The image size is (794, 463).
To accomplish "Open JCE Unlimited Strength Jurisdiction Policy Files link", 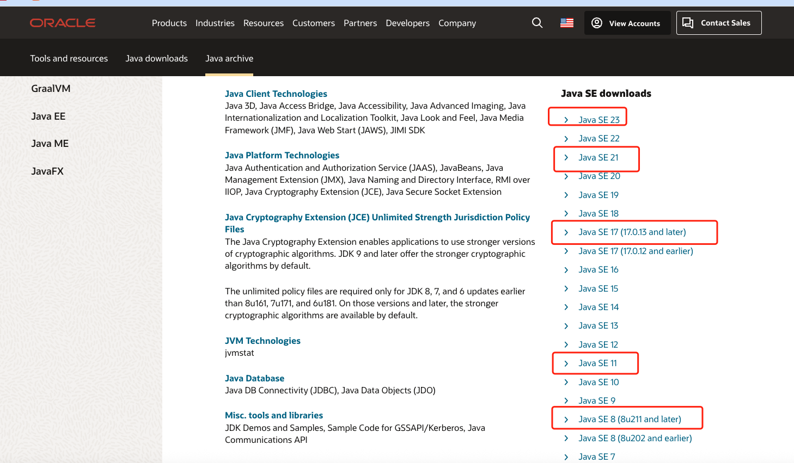I will tap(377, 223).
